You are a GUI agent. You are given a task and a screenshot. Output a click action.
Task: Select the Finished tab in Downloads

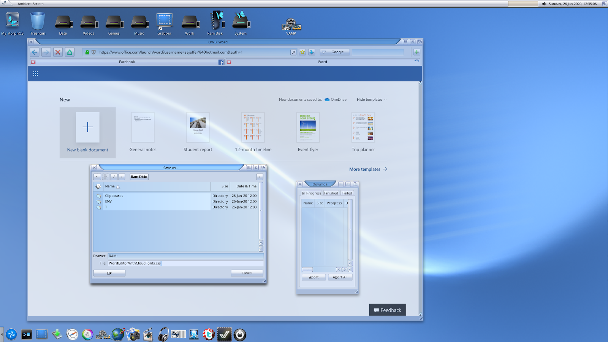pyautogui.click(x=331, y=193)
